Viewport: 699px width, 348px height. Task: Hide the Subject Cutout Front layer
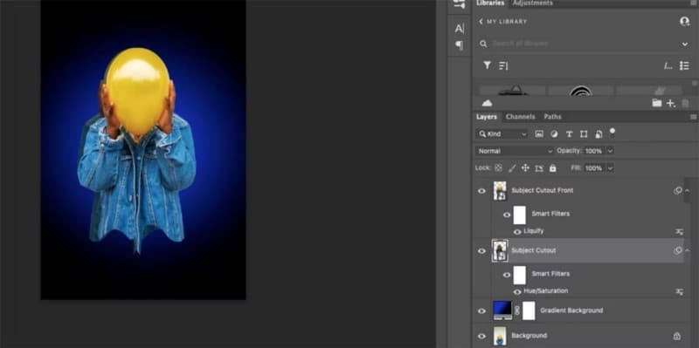[482, 191]
